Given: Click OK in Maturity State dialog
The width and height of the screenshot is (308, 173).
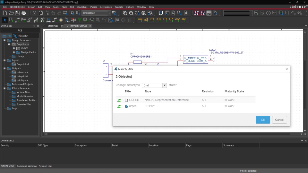Looking at the screenshot, I should [x=263, y=120].
